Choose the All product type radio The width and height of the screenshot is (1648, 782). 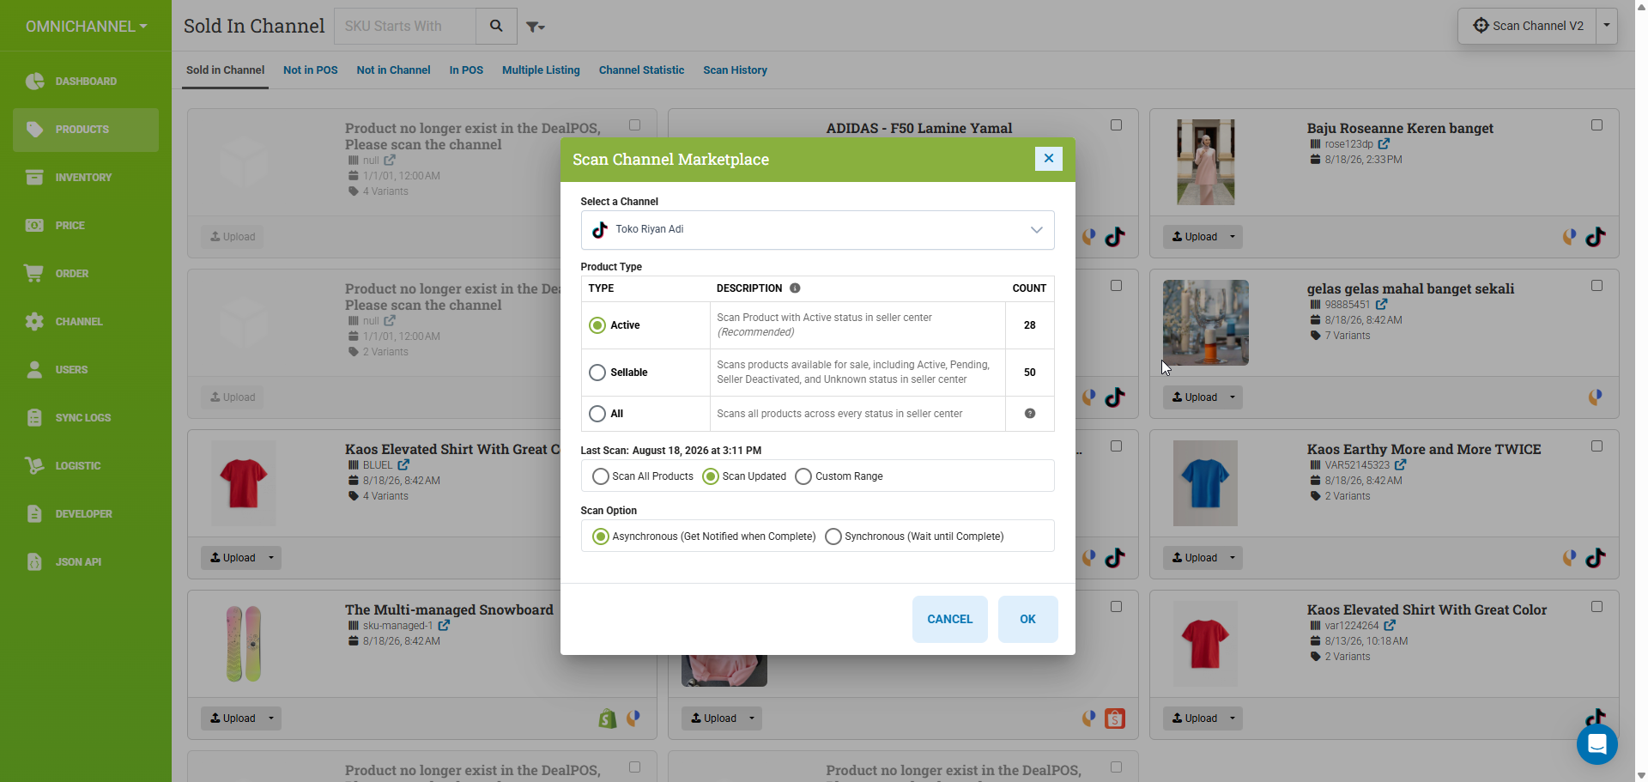point(597,414)
